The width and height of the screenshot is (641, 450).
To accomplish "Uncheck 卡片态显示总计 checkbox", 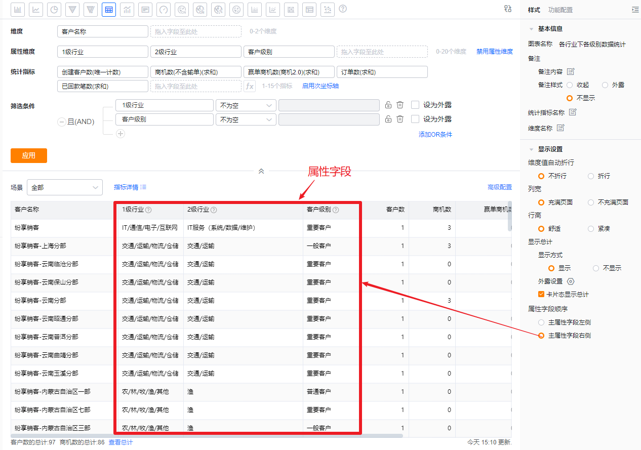I will coord(541,295).
